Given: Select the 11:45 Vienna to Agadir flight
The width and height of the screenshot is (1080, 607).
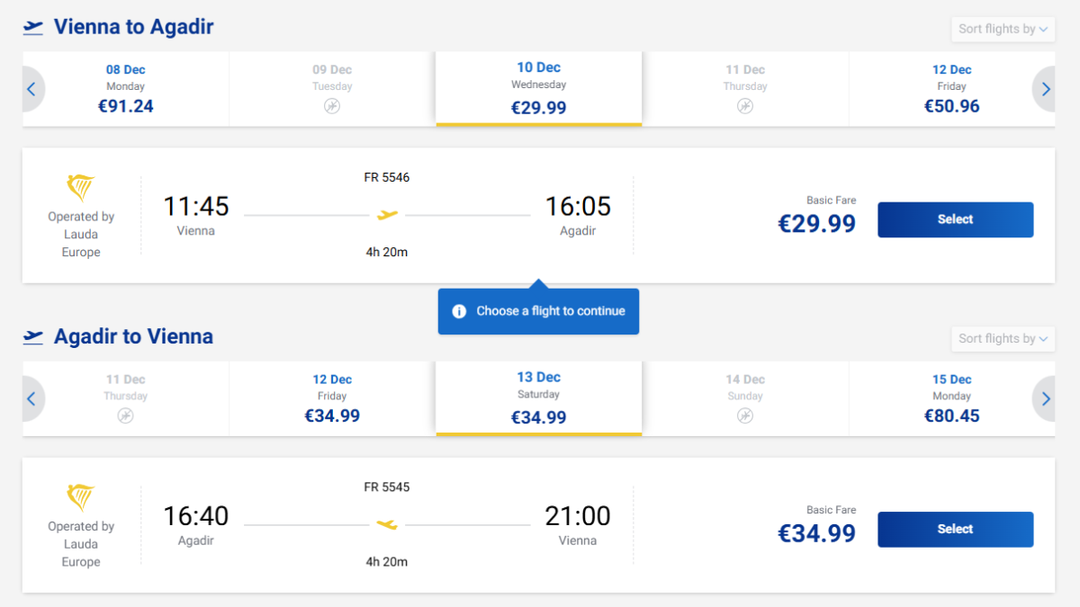Looking at the screenshot, I should [x=955, y=219].
